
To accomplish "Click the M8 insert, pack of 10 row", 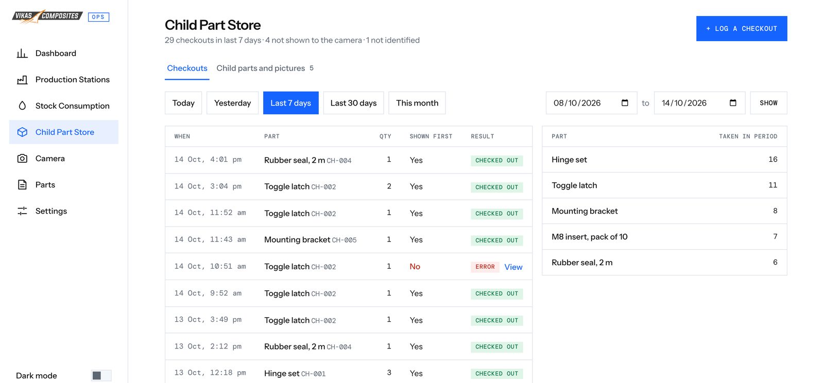I will click(x=664, y=237).
